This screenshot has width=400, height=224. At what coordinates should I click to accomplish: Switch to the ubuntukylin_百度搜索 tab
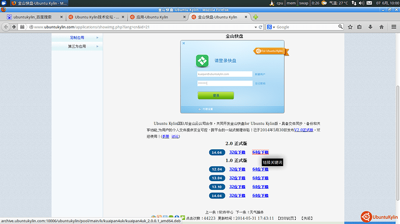[x=32, y=17]
